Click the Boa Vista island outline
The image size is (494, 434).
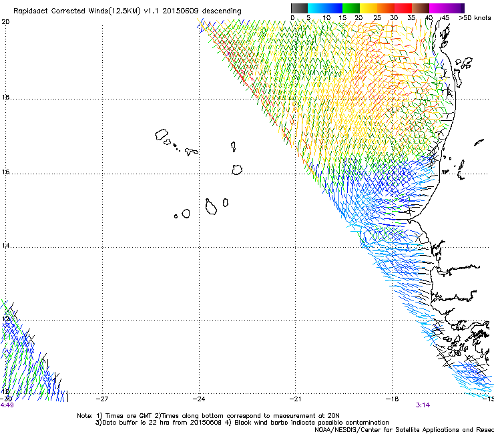237,170
